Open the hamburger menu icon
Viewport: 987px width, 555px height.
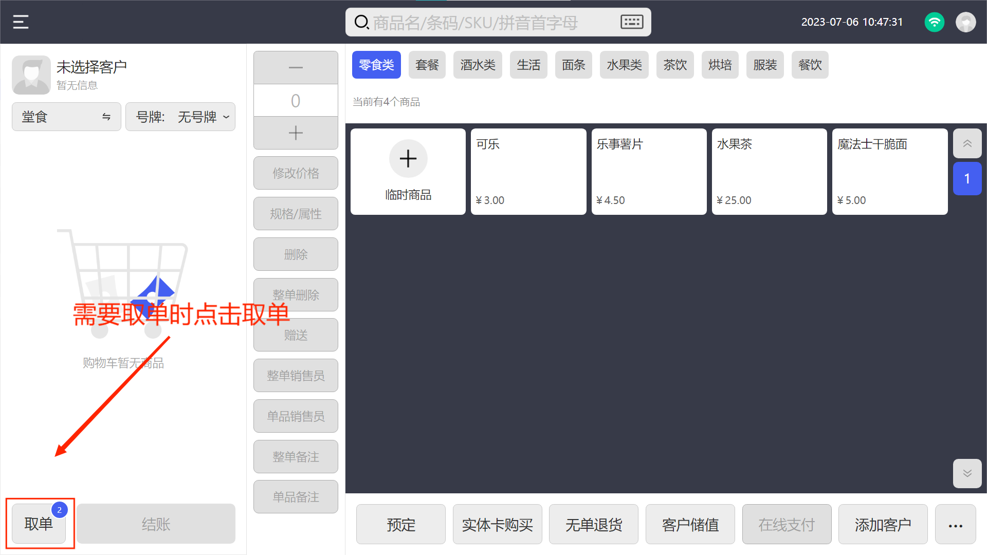tap(21, 22)
